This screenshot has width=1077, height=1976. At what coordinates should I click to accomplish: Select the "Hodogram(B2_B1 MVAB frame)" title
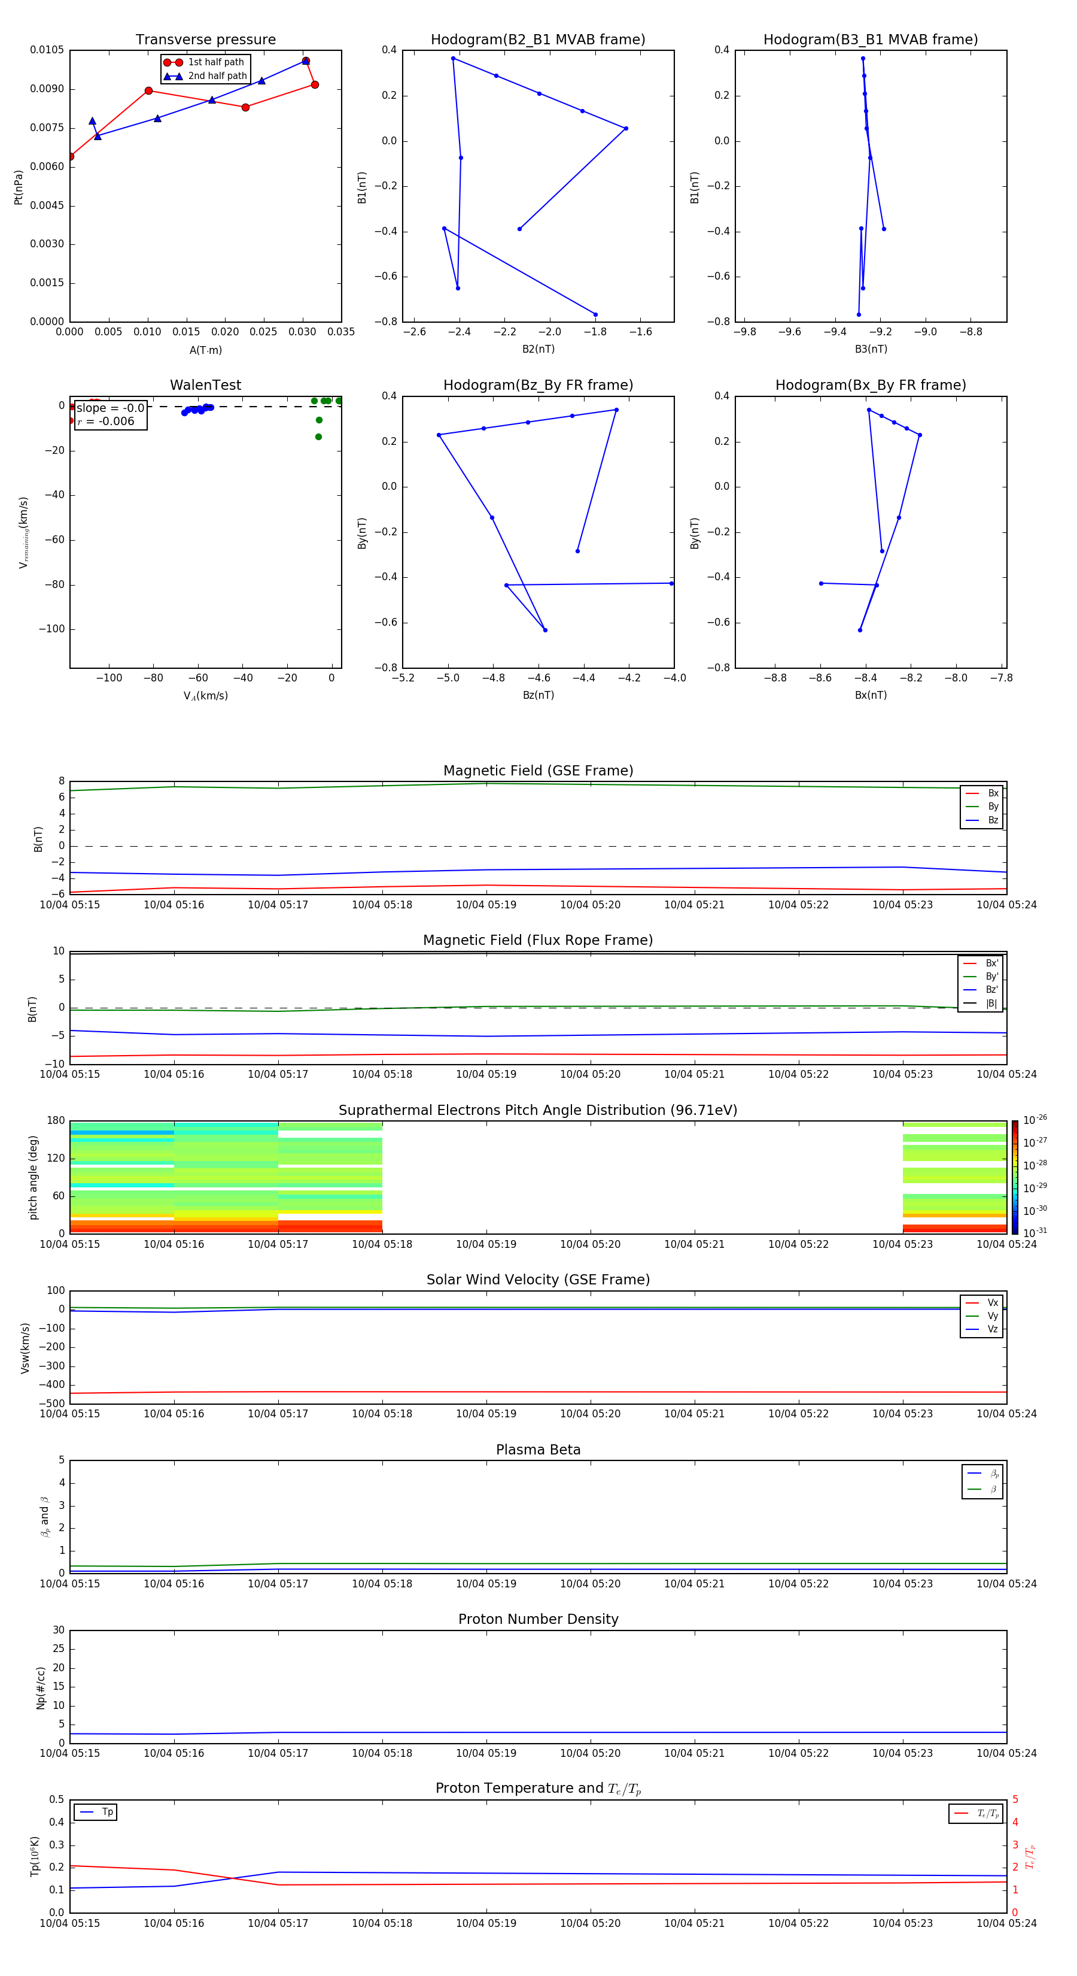tap(538, 40)
